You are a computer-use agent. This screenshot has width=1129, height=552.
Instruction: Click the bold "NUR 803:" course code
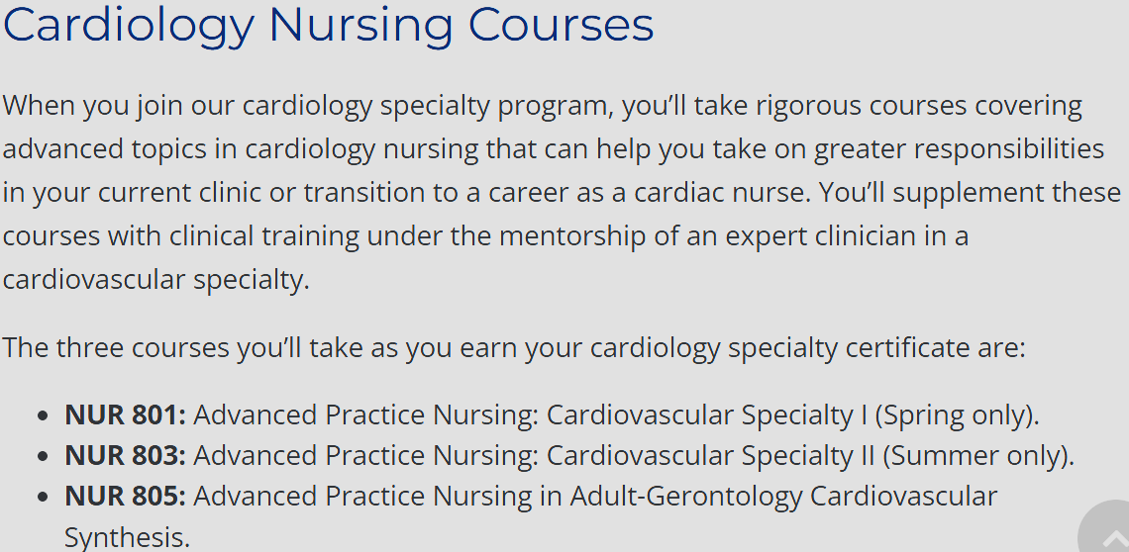pos(125,456)
